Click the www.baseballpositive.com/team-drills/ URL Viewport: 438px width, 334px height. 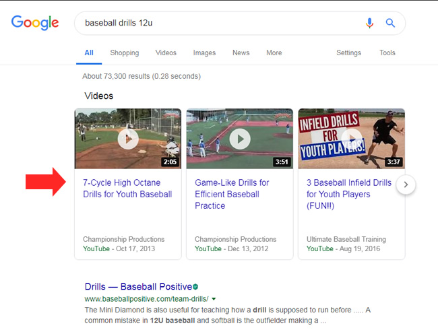pyautogui.click(x=146, y=299)
